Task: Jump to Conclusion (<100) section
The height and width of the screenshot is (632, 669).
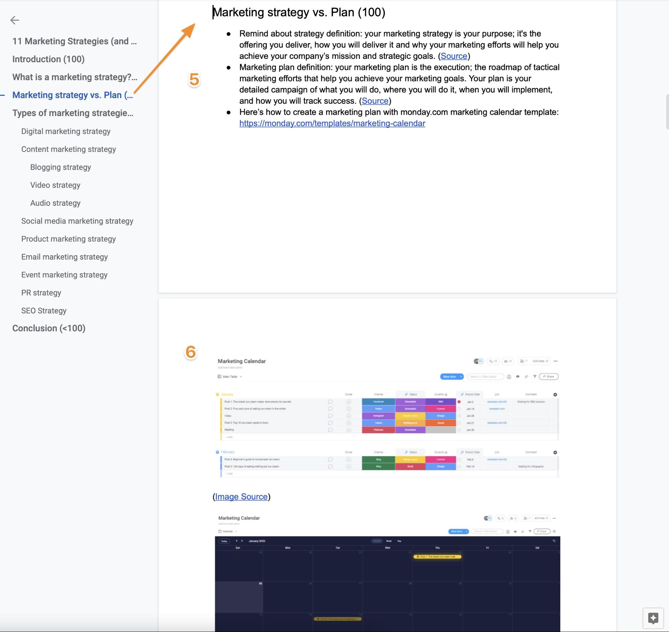Action: click(x=49, y=328)
